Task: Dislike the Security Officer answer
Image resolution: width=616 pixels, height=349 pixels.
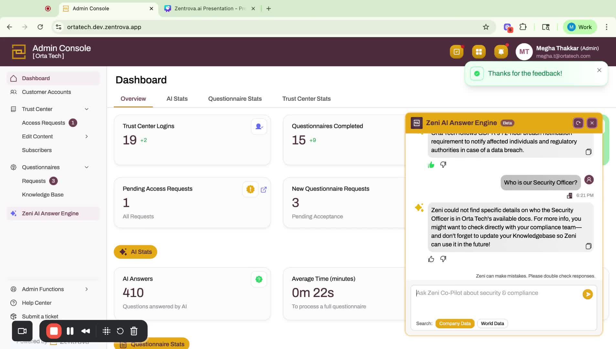Action: point(443,259)
